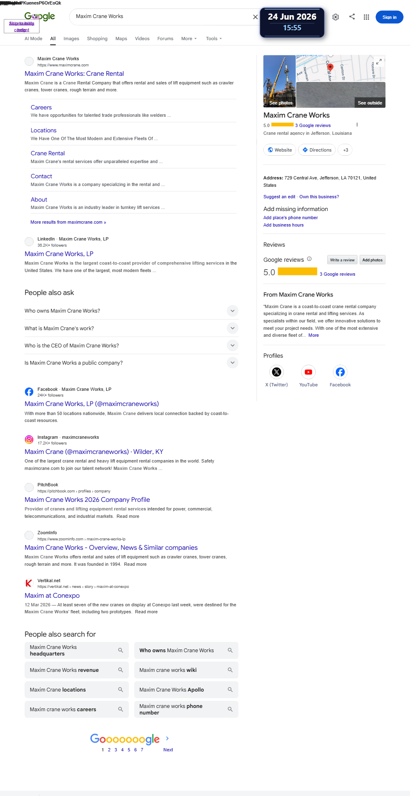Switch to the Maps tab
This screenshot has width=415, height=796.
coord(121,39)
